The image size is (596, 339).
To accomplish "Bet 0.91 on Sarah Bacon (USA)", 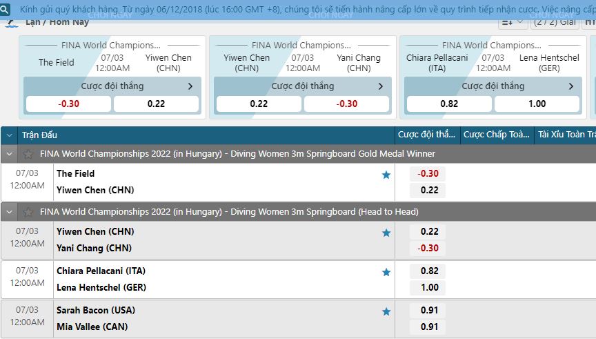I will click(428, 311).
